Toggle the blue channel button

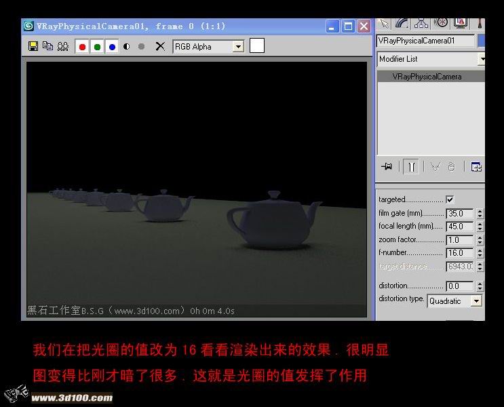(x=112, y=47)
